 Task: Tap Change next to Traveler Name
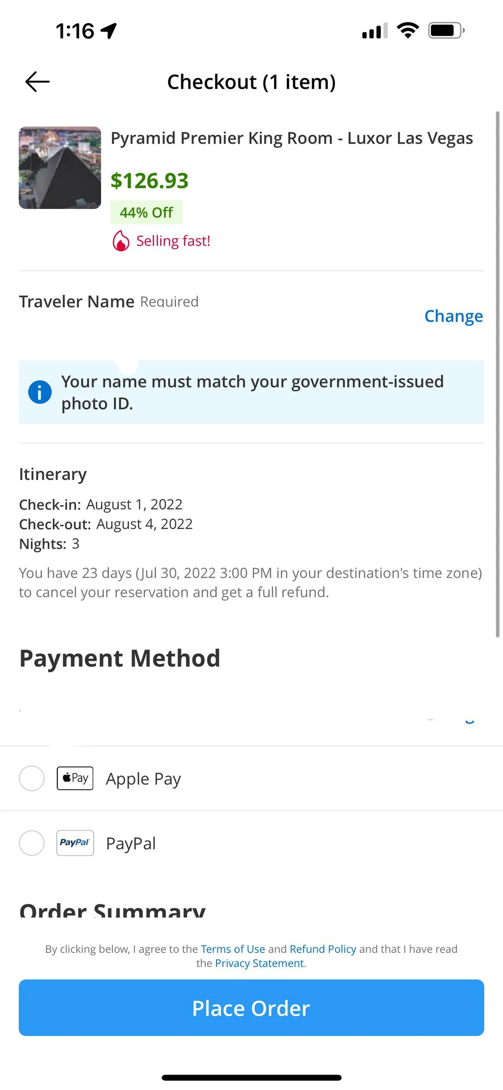(453, 316)
